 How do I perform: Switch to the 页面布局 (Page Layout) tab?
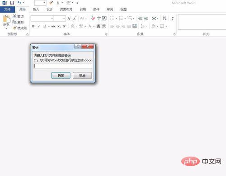pos(66,9)
